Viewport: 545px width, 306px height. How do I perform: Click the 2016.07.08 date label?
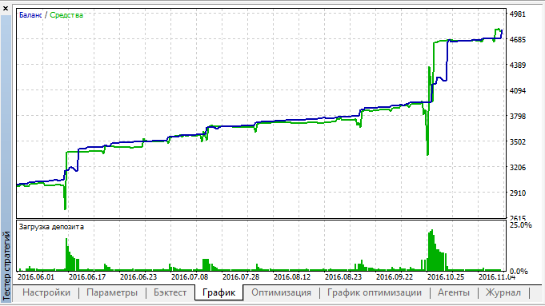pyautogui.click(x=190, y=277)
